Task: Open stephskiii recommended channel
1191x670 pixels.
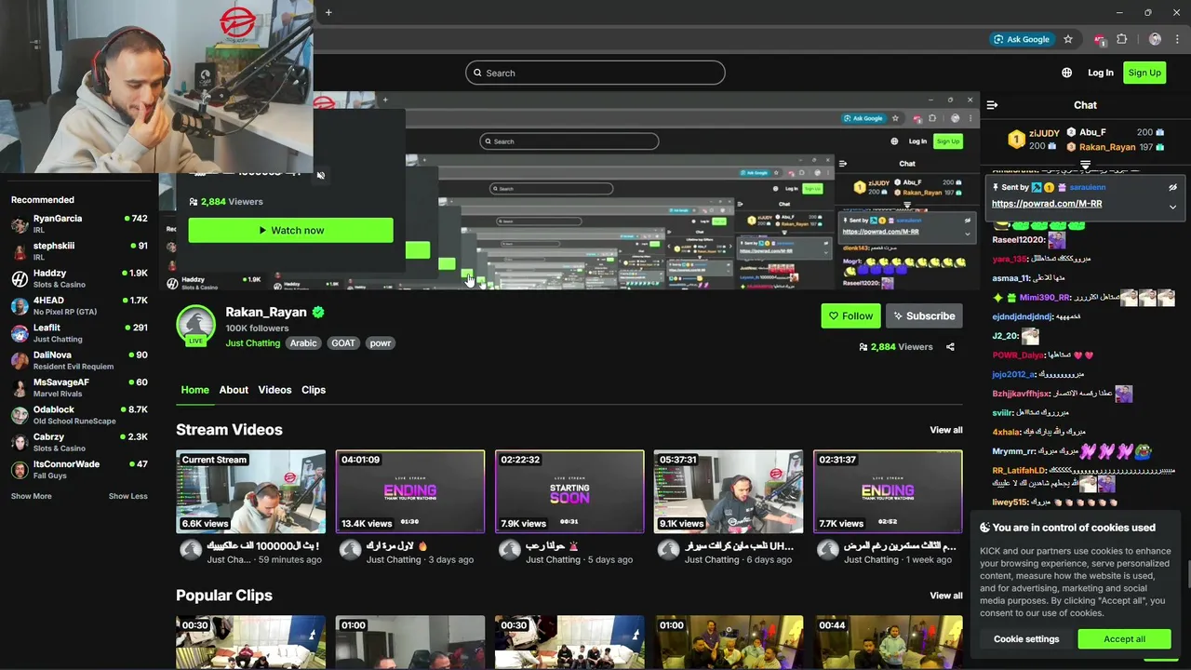Action: click(x=79, y=251)
